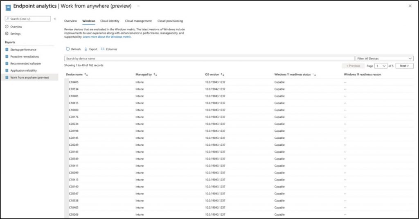Screen dimensions: 419x219
Task: Click the Endpoint analytics book icon
Action: (x=8, y=7)
